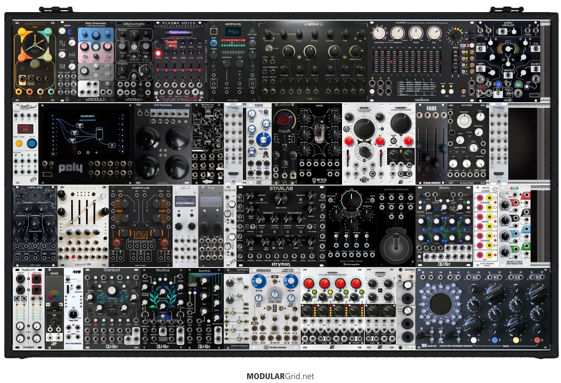Enable the Reverse button on Black Stereo Delay
The height and width of the screenshot is (383, 561).
point(357,237)
